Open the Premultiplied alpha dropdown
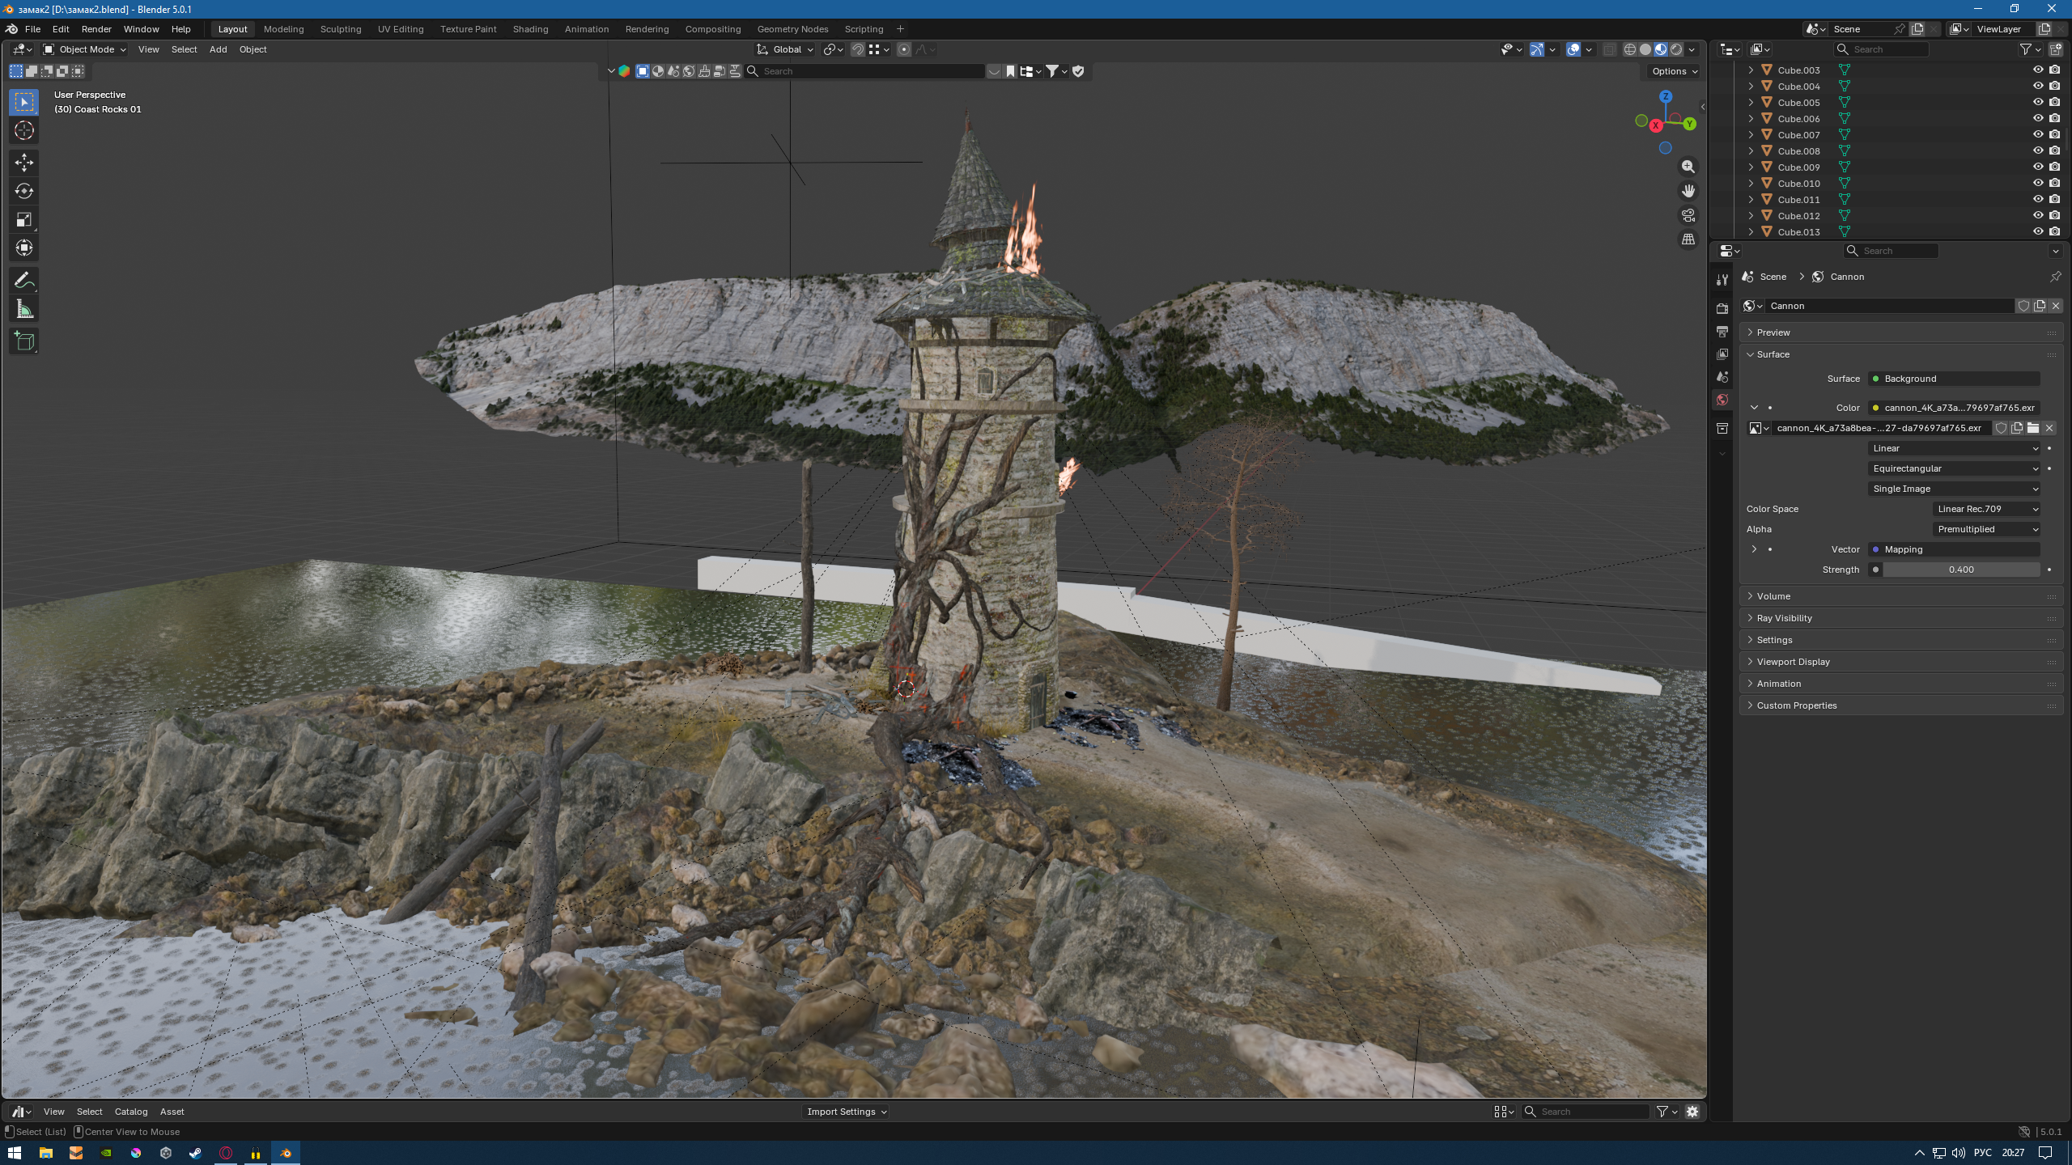Viewport: 2072px width, 1165px height. pyautogui.click(x=1986, y=529)
